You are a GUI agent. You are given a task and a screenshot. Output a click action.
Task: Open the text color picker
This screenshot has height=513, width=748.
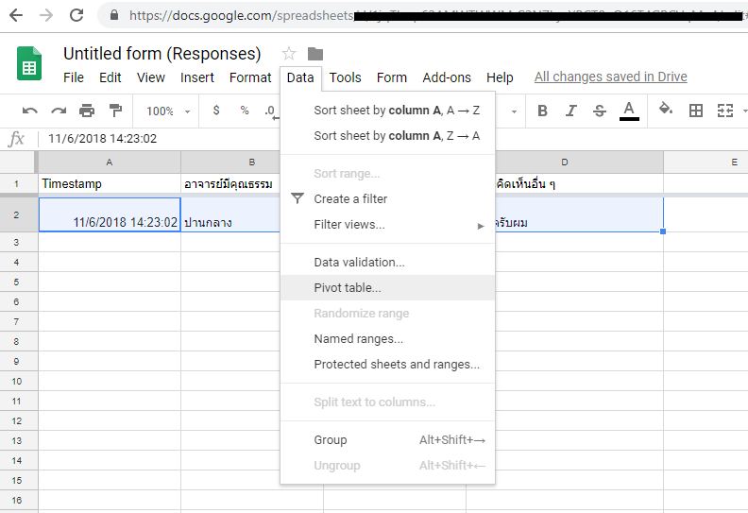click(629, 111)
